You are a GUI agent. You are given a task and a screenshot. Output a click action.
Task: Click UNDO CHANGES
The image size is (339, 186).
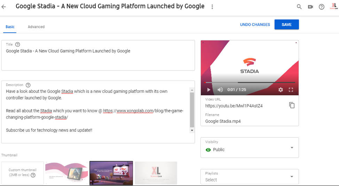point(255,25)
